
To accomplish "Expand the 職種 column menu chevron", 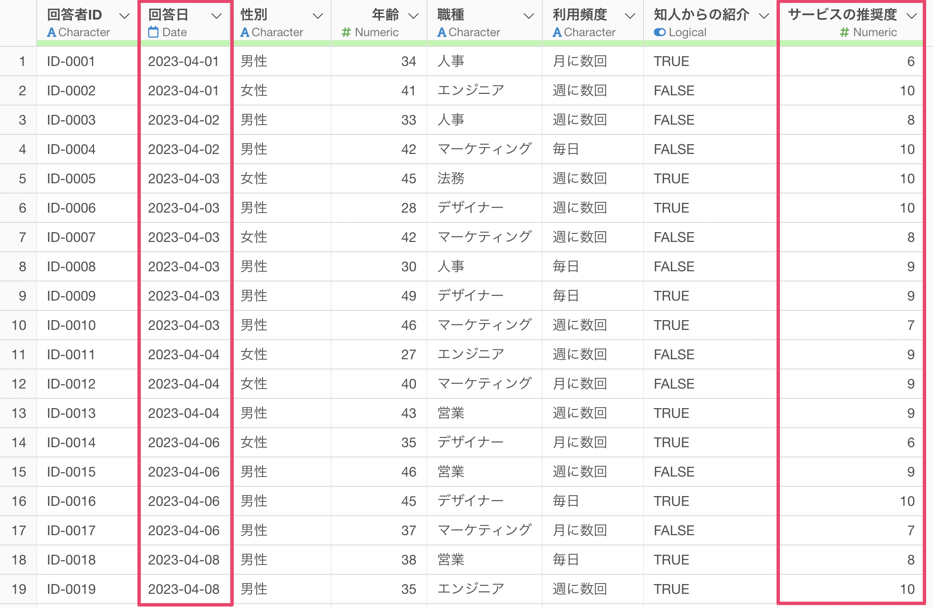I will (x=529, y=16).
